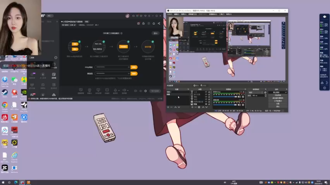Remove the selected source in the OBS Sources panel
The width and height of the screenshot is (330, 185).
click(x=196, y=107)
